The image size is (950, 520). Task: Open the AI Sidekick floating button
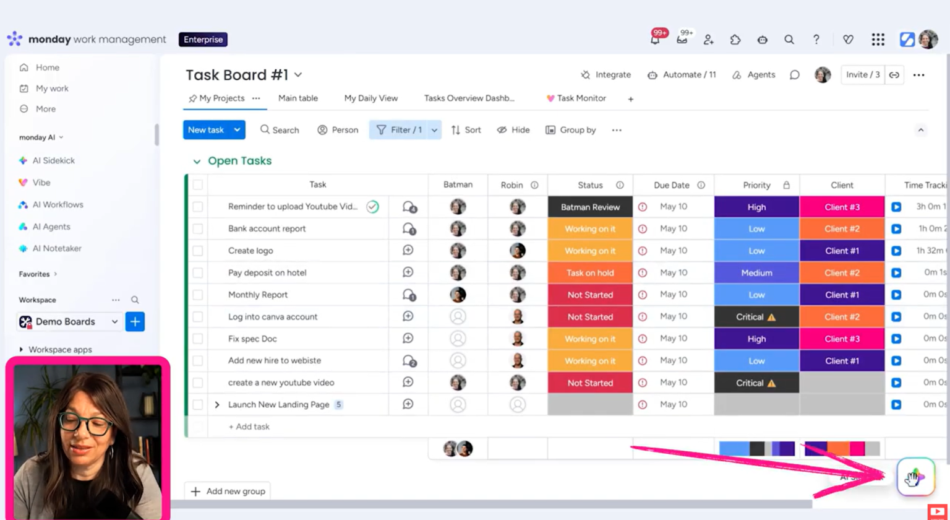pyautogui.click(x=915, y=477)
